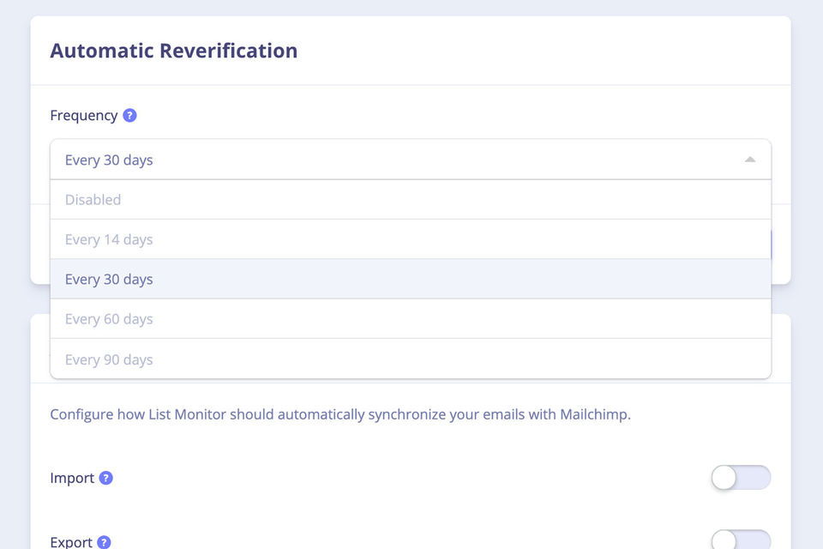Click the word Configure in the description
This screenshot has width=823, height=549.
pos(81,414)
